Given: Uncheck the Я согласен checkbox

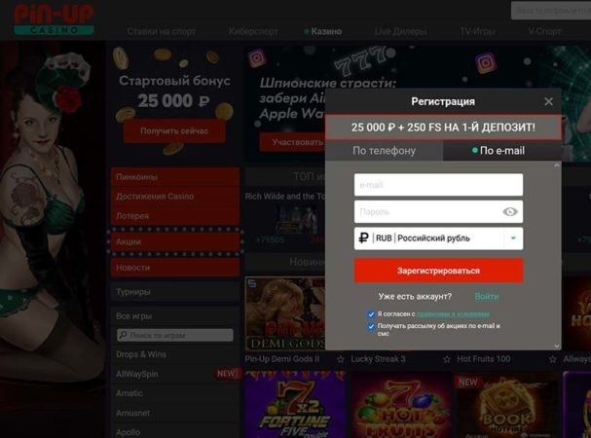Looking at the screenshot, I should (x=371, y=314).
